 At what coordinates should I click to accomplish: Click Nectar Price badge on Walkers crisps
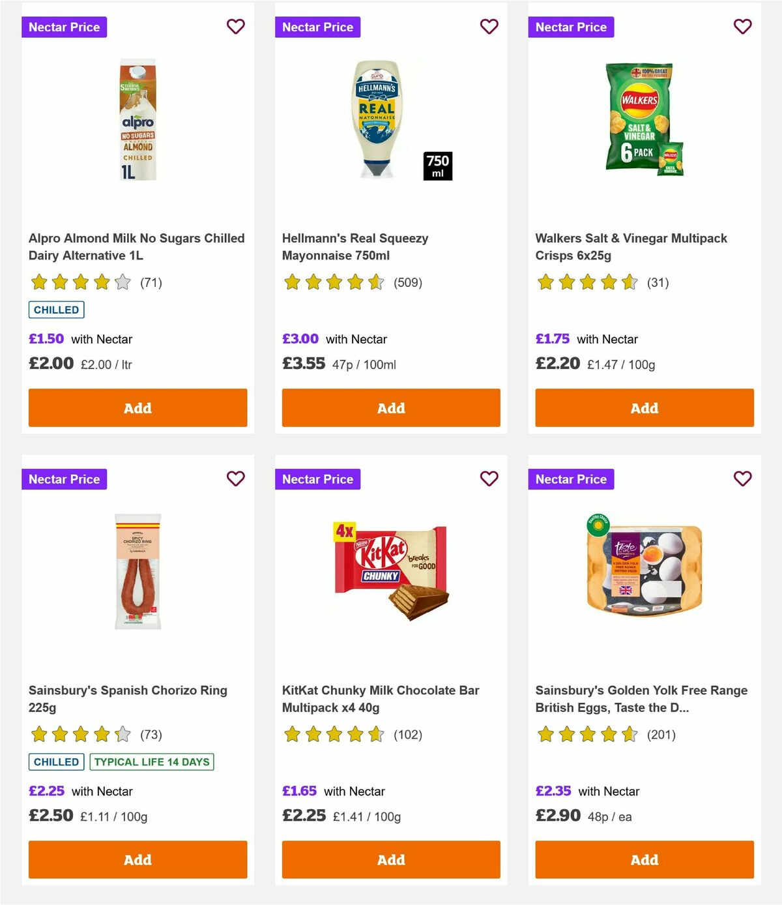(571, 27)
